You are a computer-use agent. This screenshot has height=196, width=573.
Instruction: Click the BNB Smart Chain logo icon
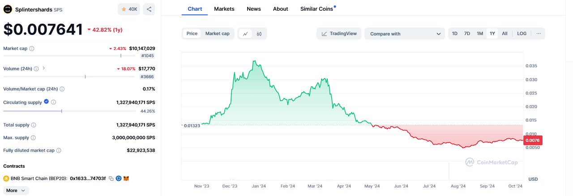point(6,179)
